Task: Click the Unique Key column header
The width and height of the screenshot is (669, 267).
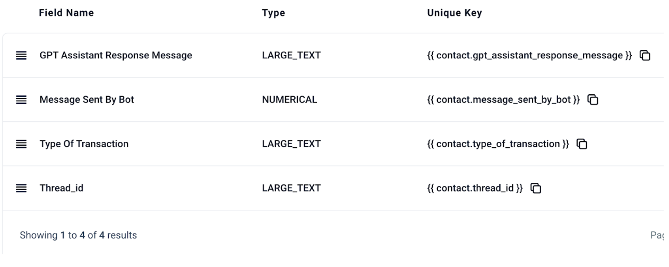Action: [x=454, y=14]
